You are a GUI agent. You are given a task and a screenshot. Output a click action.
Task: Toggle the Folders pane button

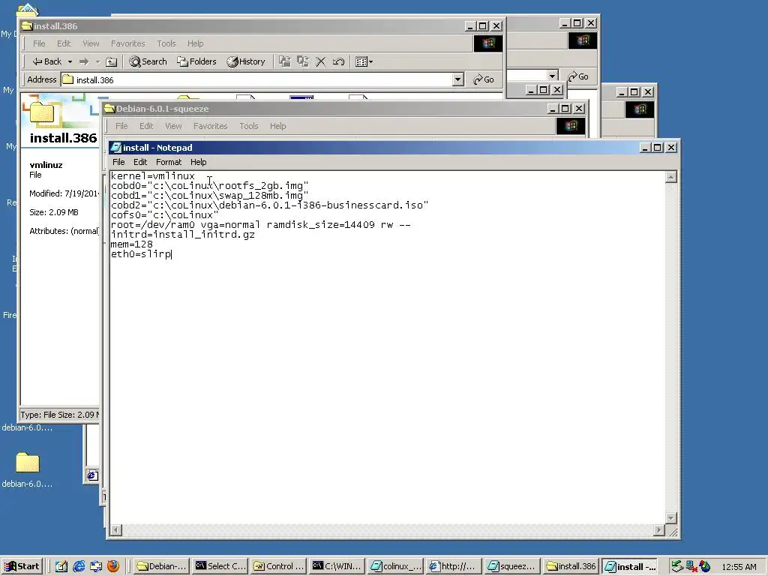pos(197,61)
